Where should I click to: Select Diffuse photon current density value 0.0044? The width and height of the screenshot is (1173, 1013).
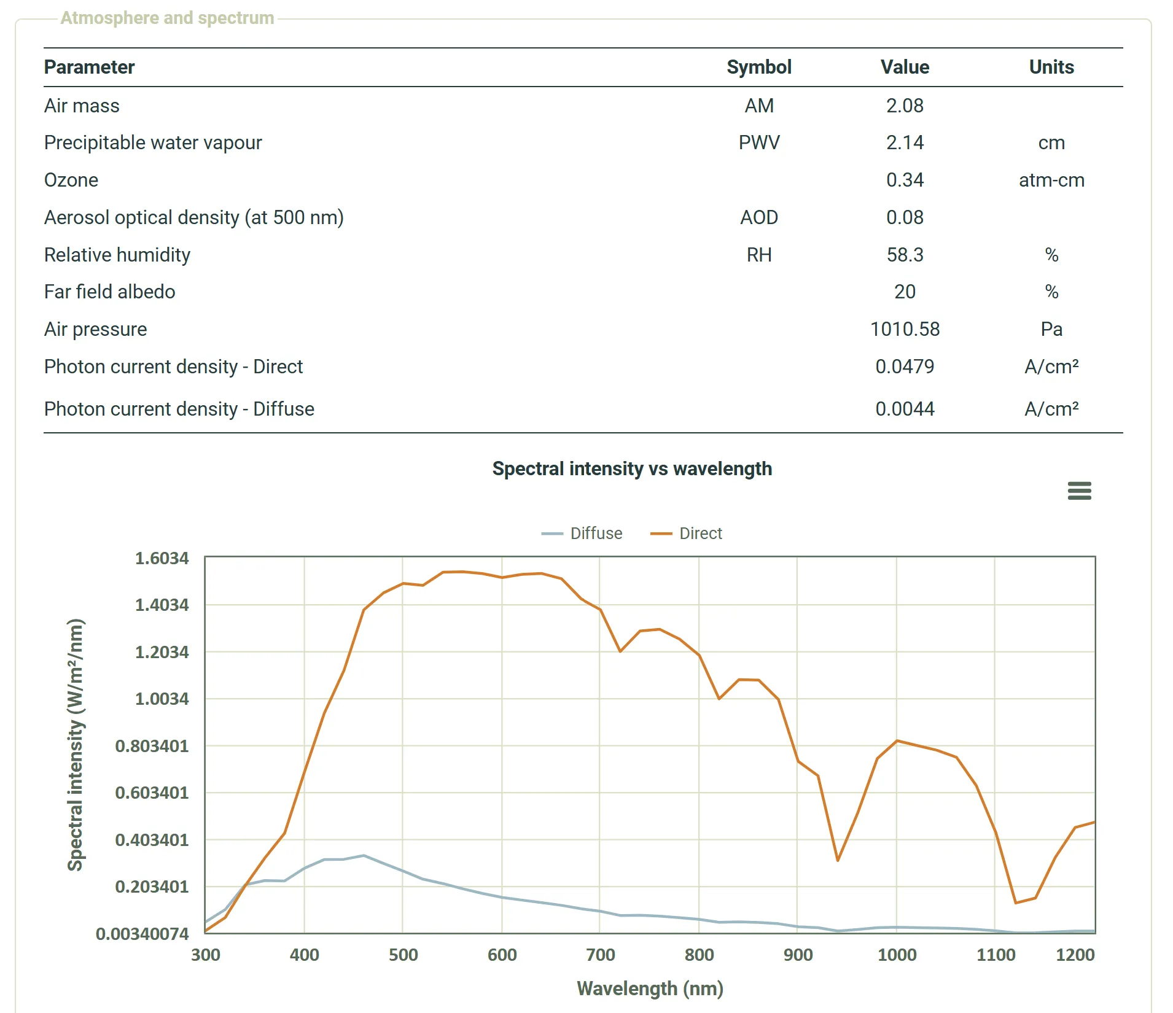click(x=904, y=409)
